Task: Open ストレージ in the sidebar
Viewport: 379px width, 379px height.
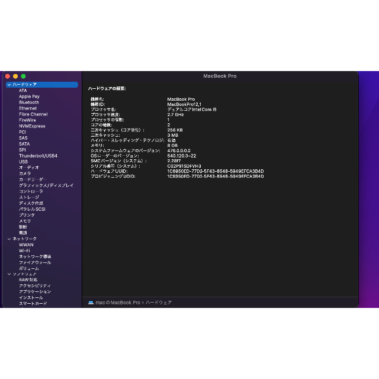Action: pyautogui.click(x=29, y=197)
